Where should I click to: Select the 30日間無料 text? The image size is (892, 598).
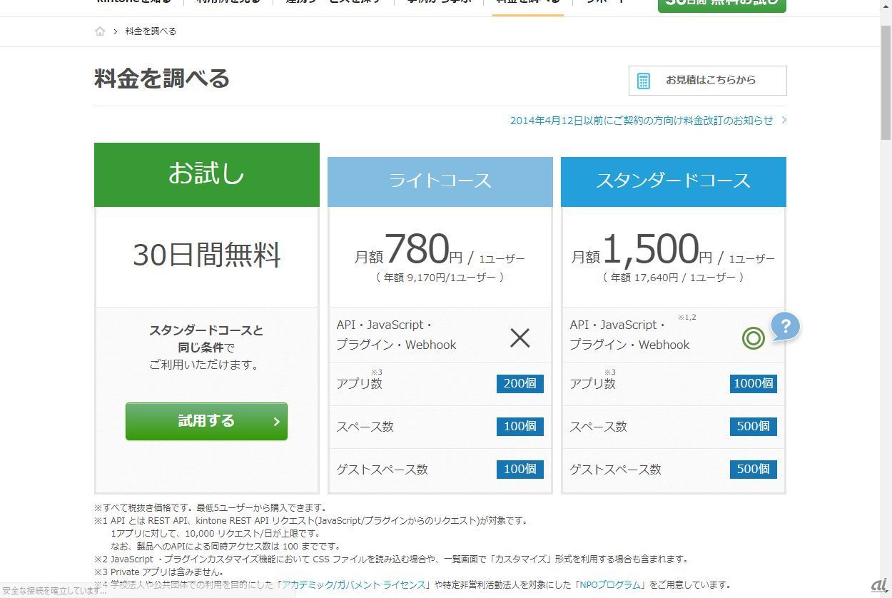tap(207, 255)
